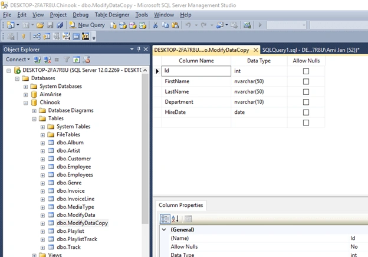Pin the Object Explorer panel (auto hide)
Screen dimensions: 368x257
(139, 49)
